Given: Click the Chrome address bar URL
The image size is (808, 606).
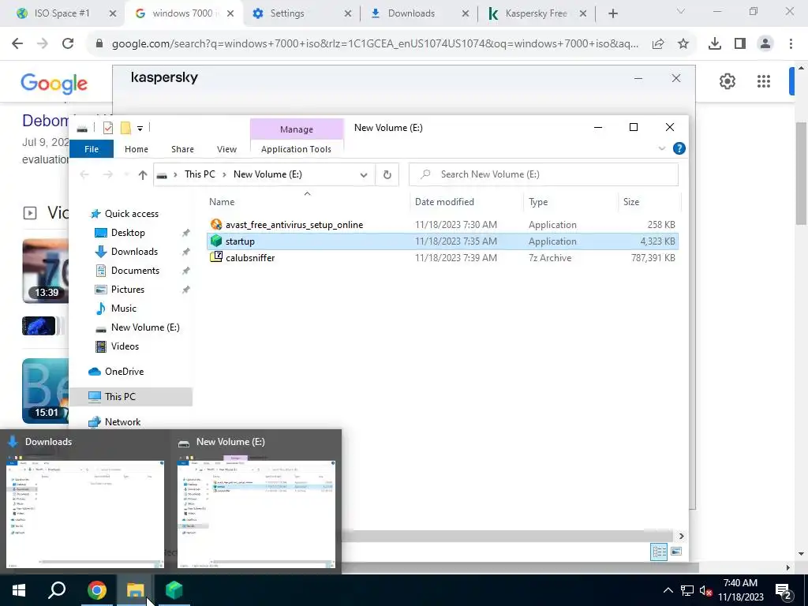Looking at the screenshot, I should coord(375,44).
